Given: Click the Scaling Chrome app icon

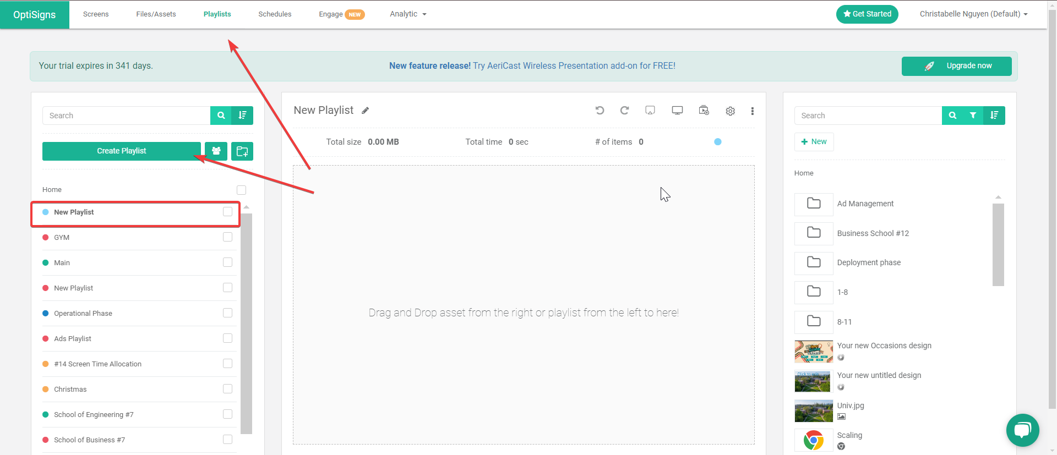Looking at the screenshot, I should (814, 440).
